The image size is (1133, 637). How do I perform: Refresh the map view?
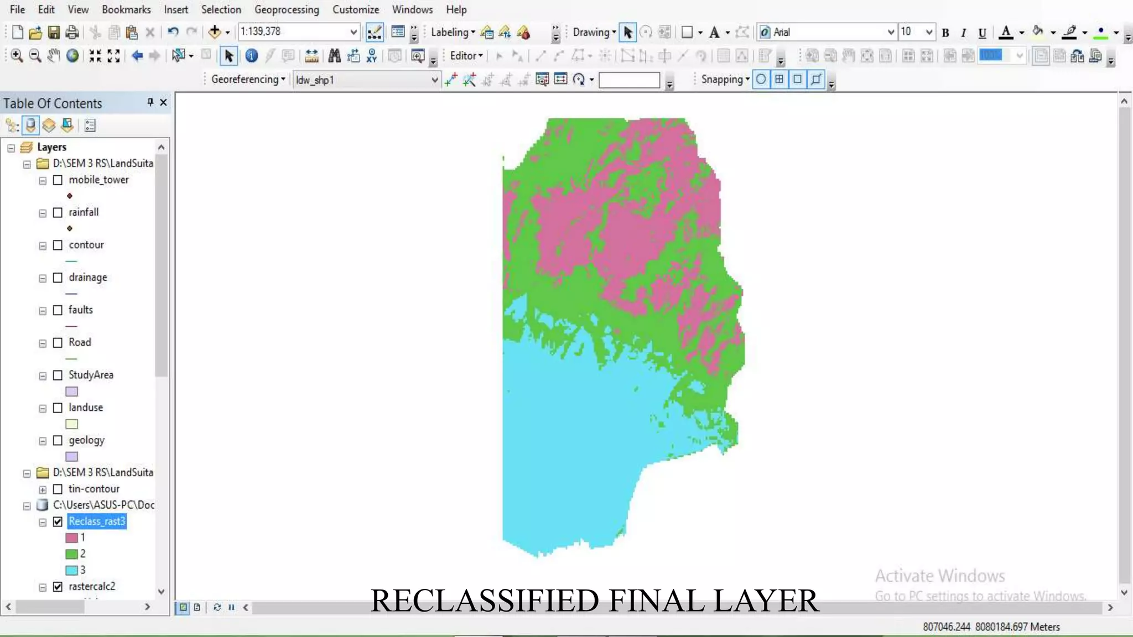pos(217,607)
